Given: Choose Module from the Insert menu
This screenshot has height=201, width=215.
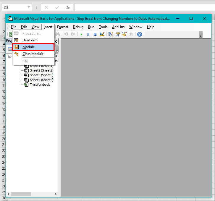Looking at the screenshot, I should (33, 47).
